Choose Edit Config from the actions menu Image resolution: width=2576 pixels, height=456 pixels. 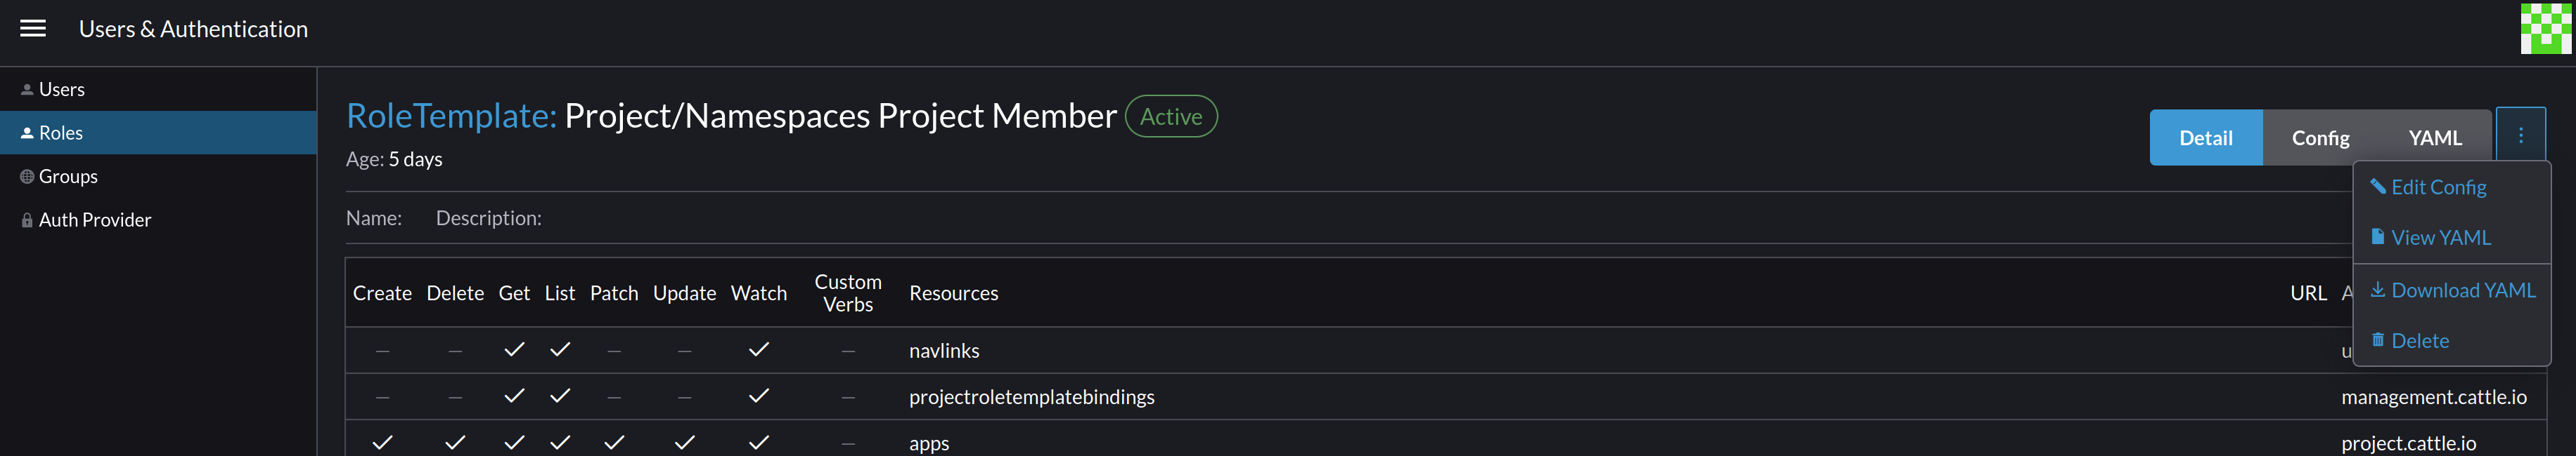(x=2440, y=187)
